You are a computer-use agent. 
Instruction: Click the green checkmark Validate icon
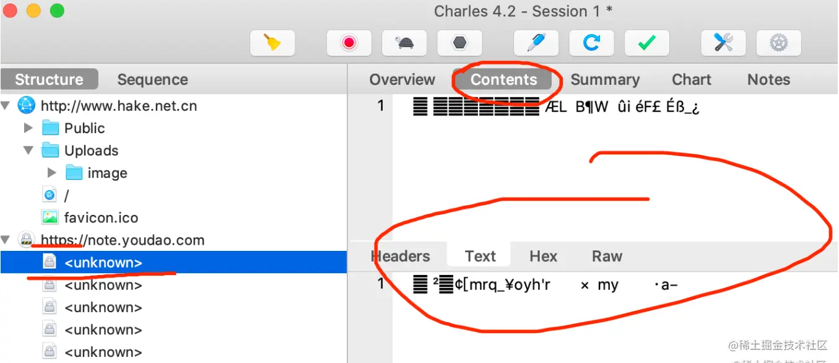647,43
